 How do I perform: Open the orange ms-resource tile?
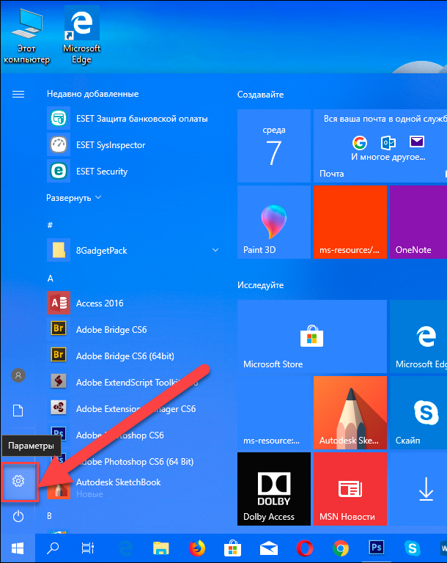point(350,222)
